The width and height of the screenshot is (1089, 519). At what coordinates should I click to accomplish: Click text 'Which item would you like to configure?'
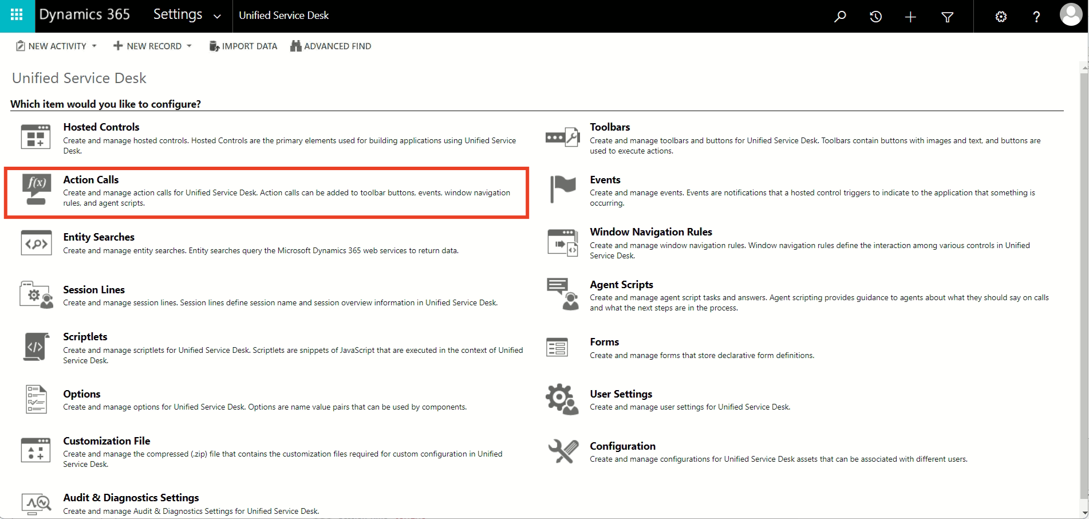[105, 104]
